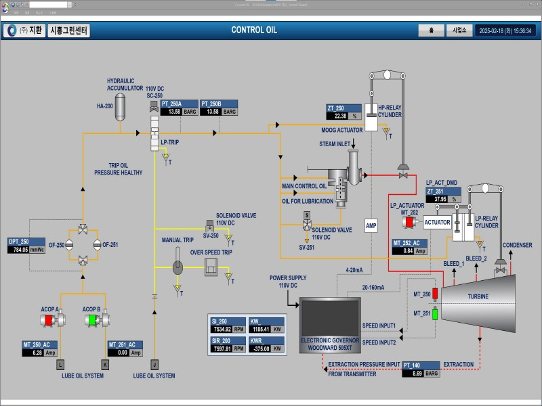Click the LP_ACT_DMD label
Image resolution: width=542 pixels, height=406 pixels.
[x=442, y=183]
